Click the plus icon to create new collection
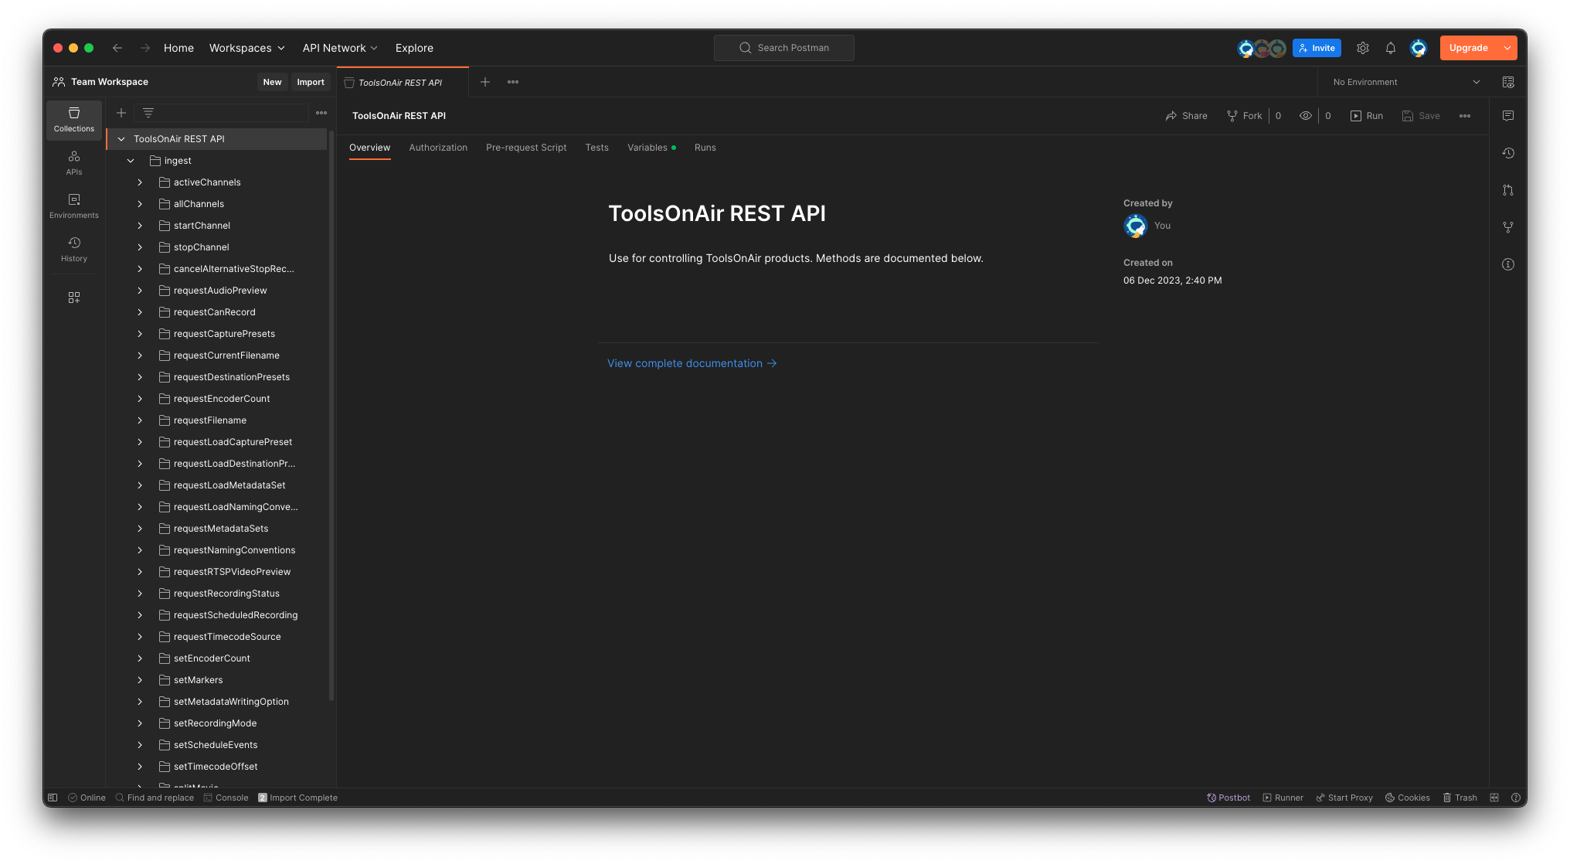This screenshot has height=864, width=1570. pyautogui.click(x=121, y=113)
